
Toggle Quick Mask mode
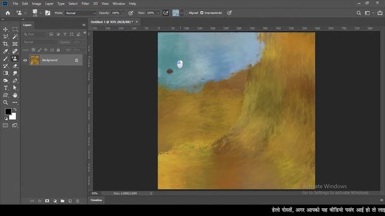[x=5, y=125]
